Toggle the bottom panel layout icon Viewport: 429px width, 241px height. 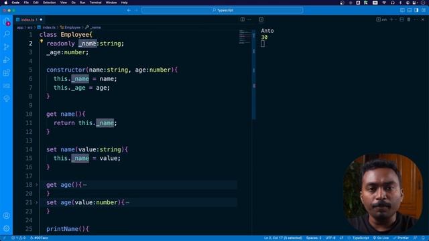click(410, 10)
